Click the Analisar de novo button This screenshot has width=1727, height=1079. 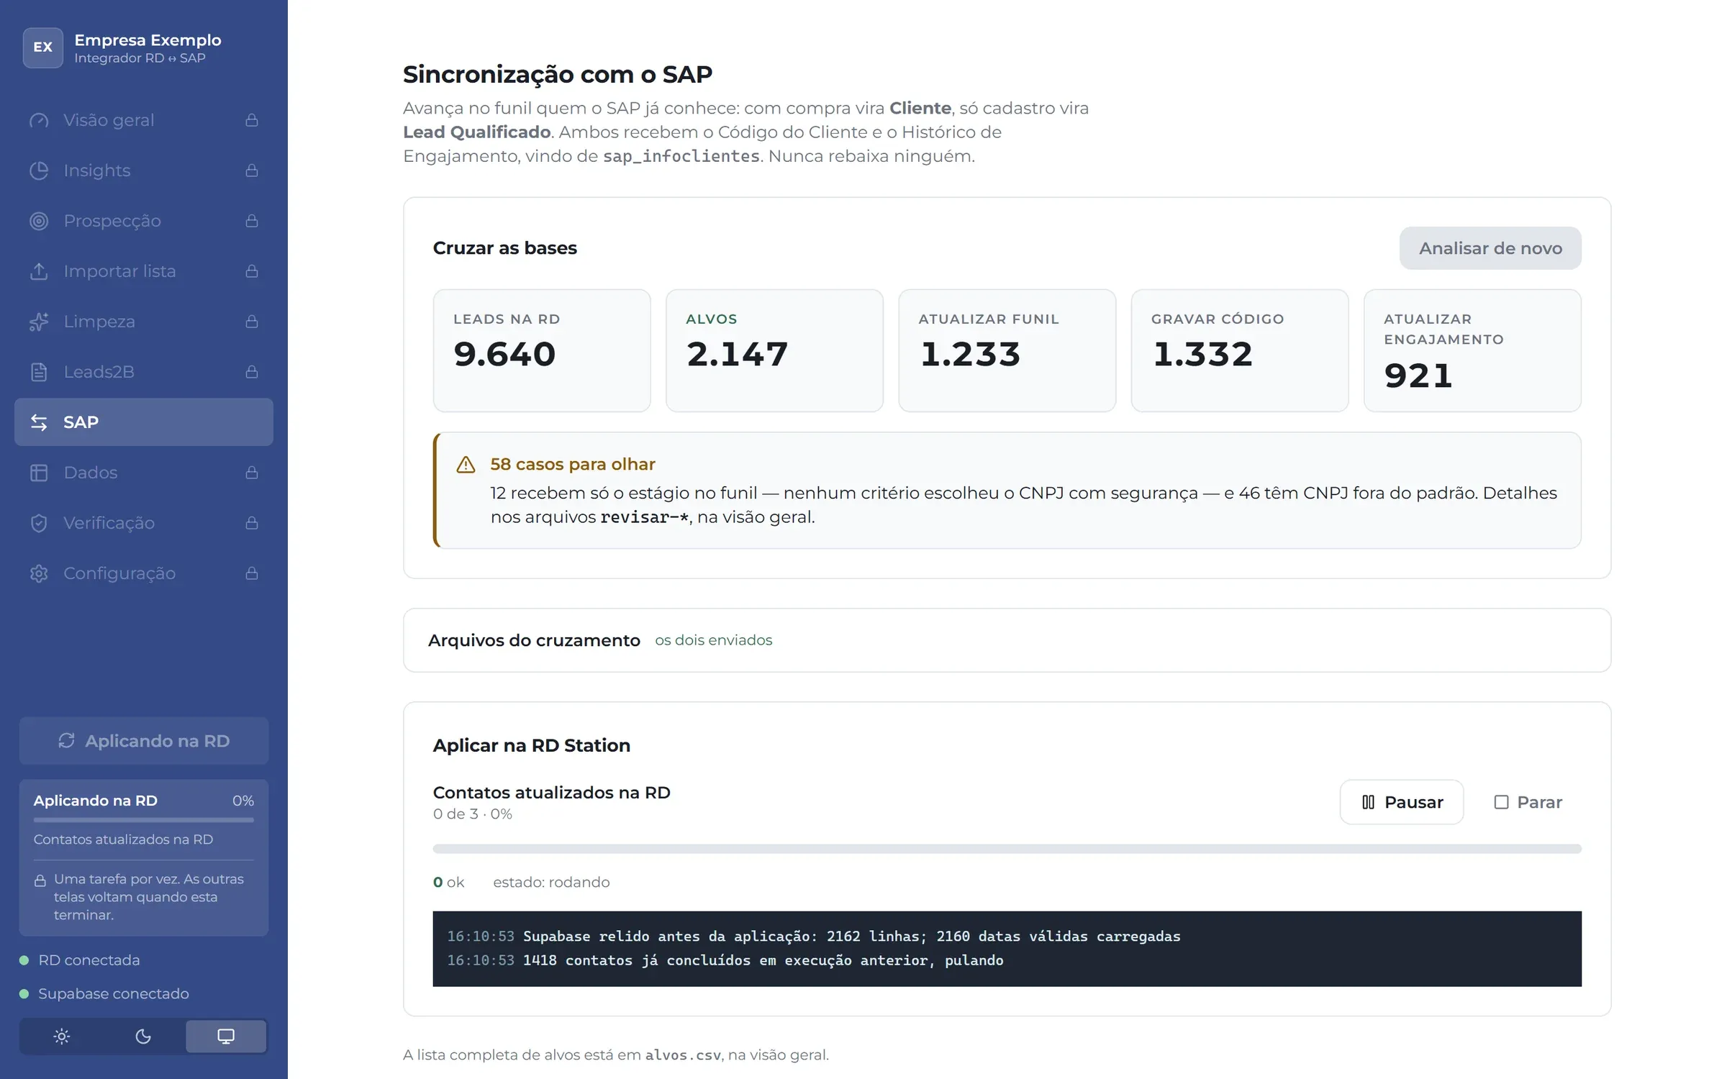1490,248
